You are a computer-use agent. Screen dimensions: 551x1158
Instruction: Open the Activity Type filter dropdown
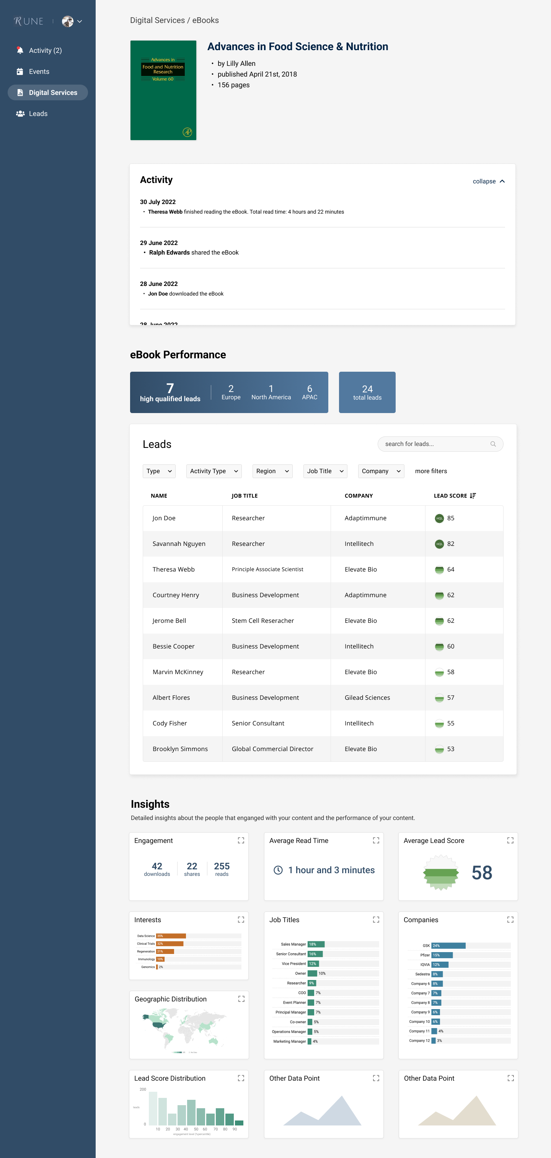pyautogui.click(x=214, y=471)
